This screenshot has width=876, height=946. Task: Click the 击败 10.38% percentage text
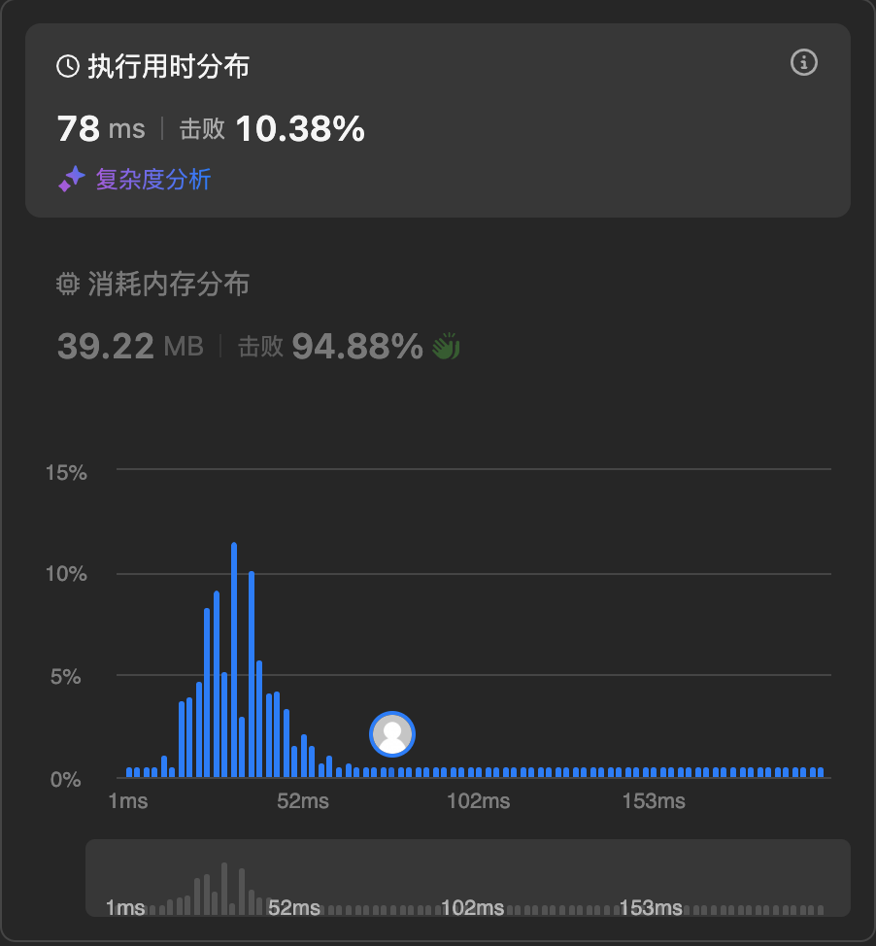(x=272, y=128)
